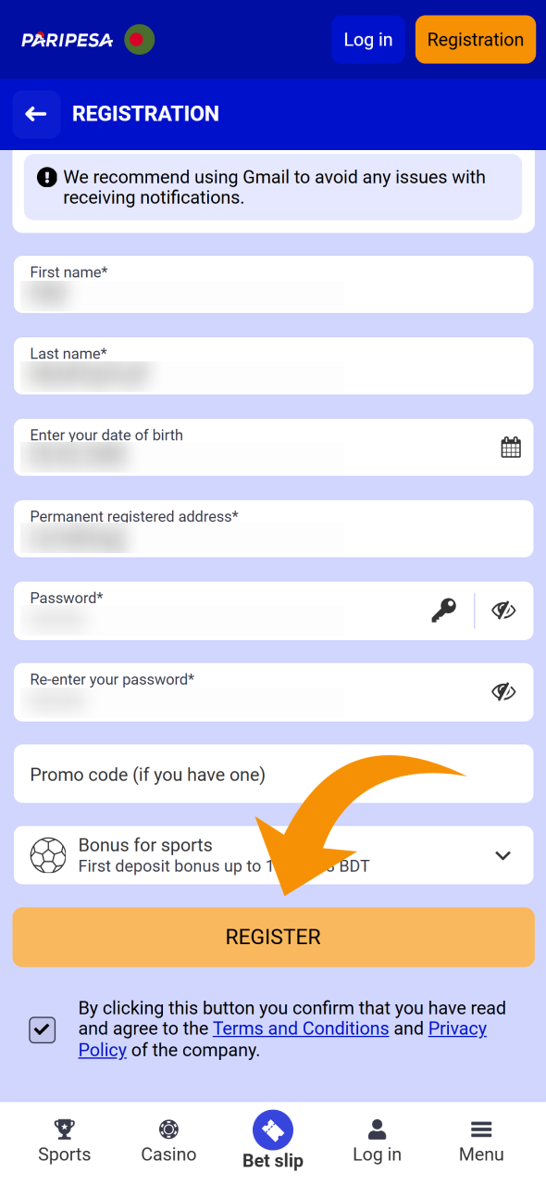Open the date picker calendar icon

511,447
